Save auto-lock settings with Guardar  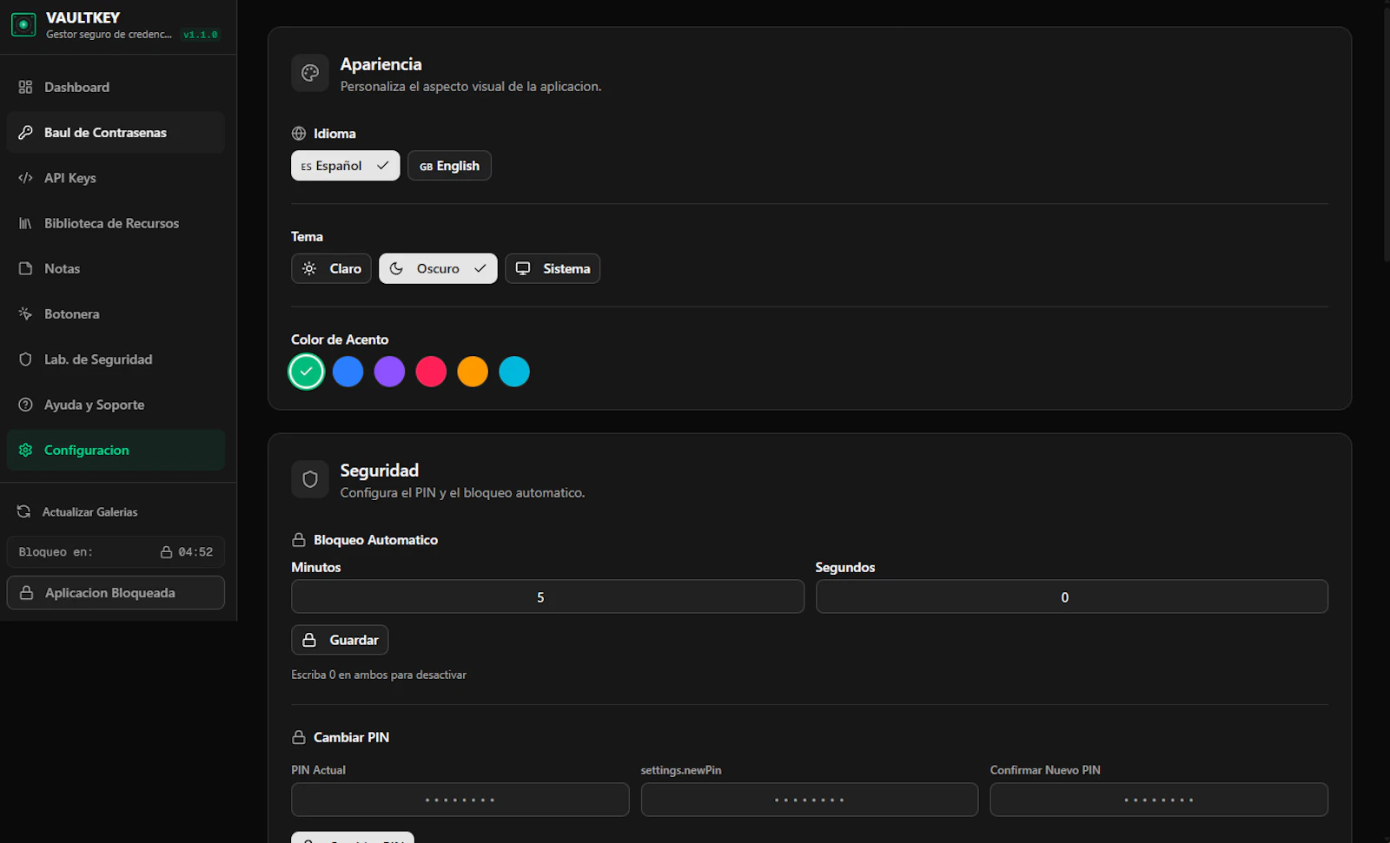(x=340, y=640)
